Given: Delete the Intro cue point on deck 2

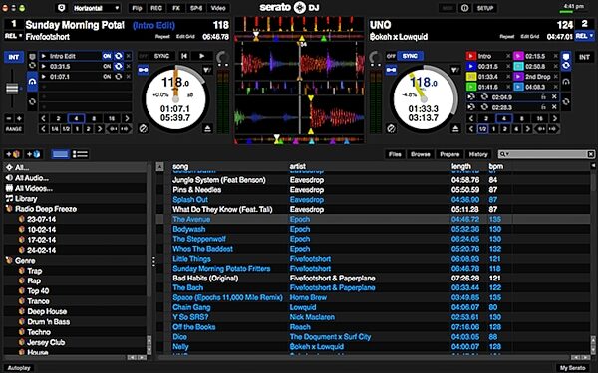Looking at the screenshot, I should pyautogui.click(x=508, y=56).
